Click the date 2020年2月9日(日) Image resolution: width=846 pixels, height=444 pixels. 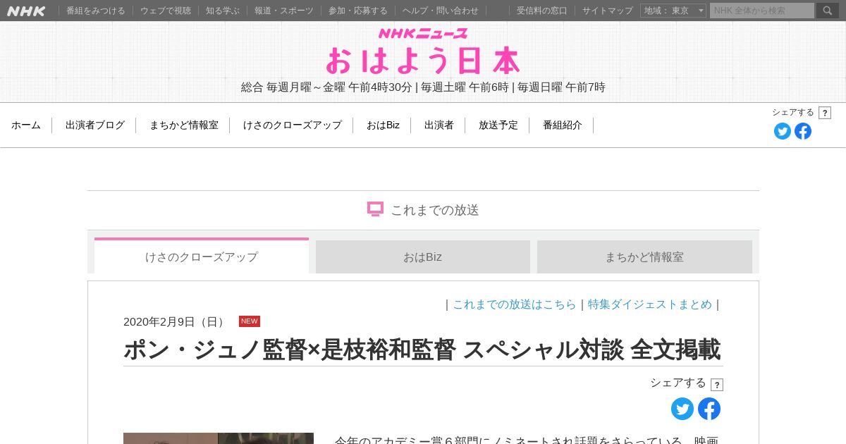click(176, 322)
